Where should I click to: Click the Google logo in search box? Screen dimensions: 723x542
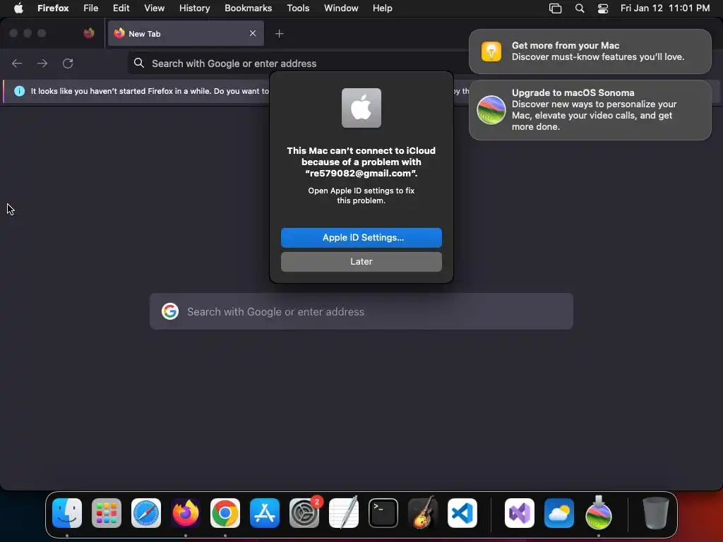170,311
